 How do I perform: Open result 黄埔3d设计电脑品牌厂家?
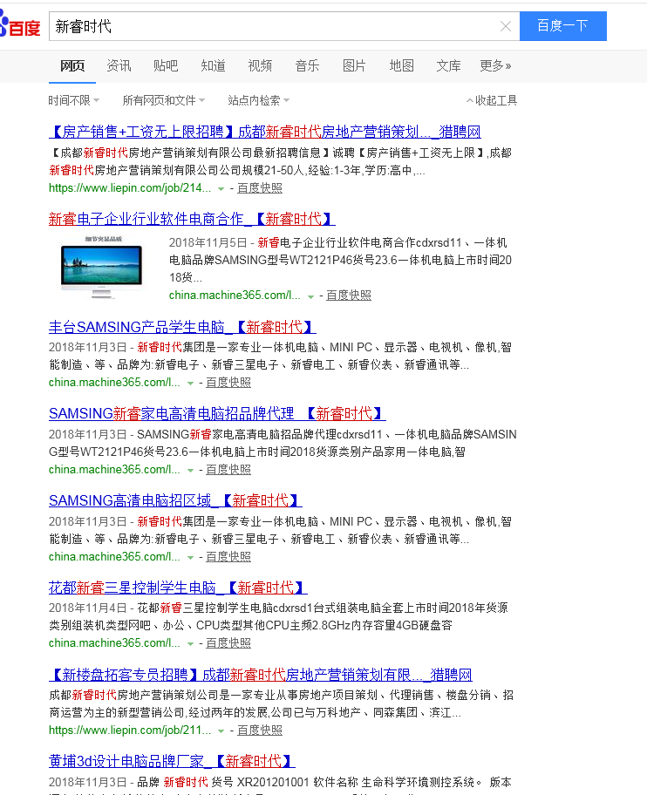click(172, 762)
